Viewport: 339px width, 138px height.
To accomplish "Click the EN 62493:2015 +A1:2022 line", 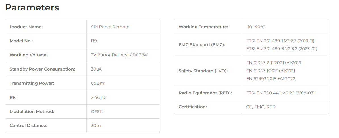I will point(271,79).
